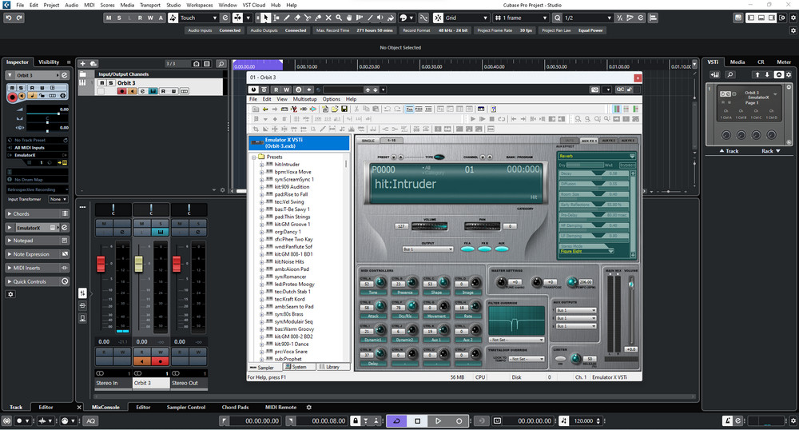Select the Split scissors tool
Image resolution: width=799 pixels, height=430 pixels.
308,18
